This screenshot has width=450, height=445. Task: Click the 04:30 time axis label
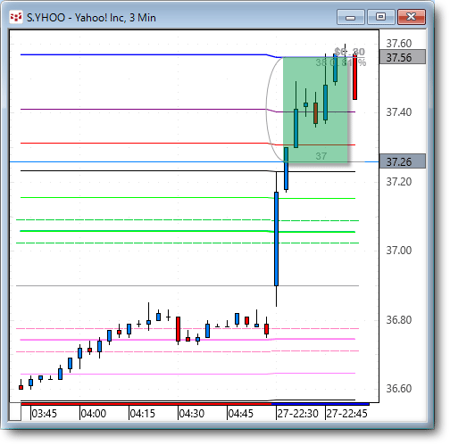192,414
